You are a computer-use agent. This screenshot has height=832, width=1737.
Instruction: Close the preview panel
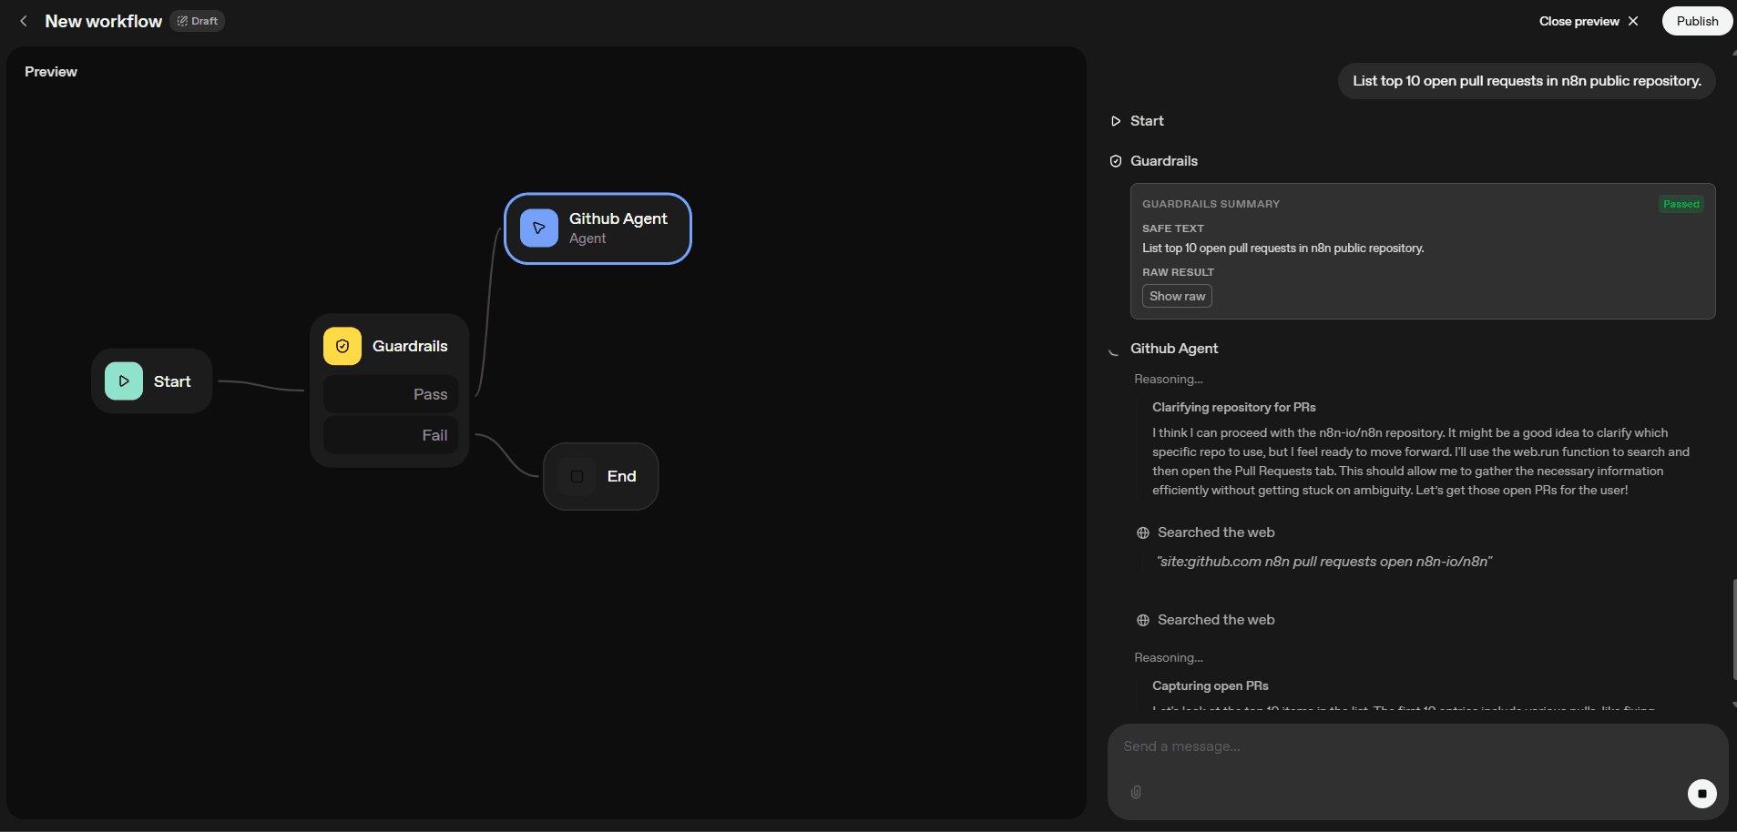(x=1589, y=21)
